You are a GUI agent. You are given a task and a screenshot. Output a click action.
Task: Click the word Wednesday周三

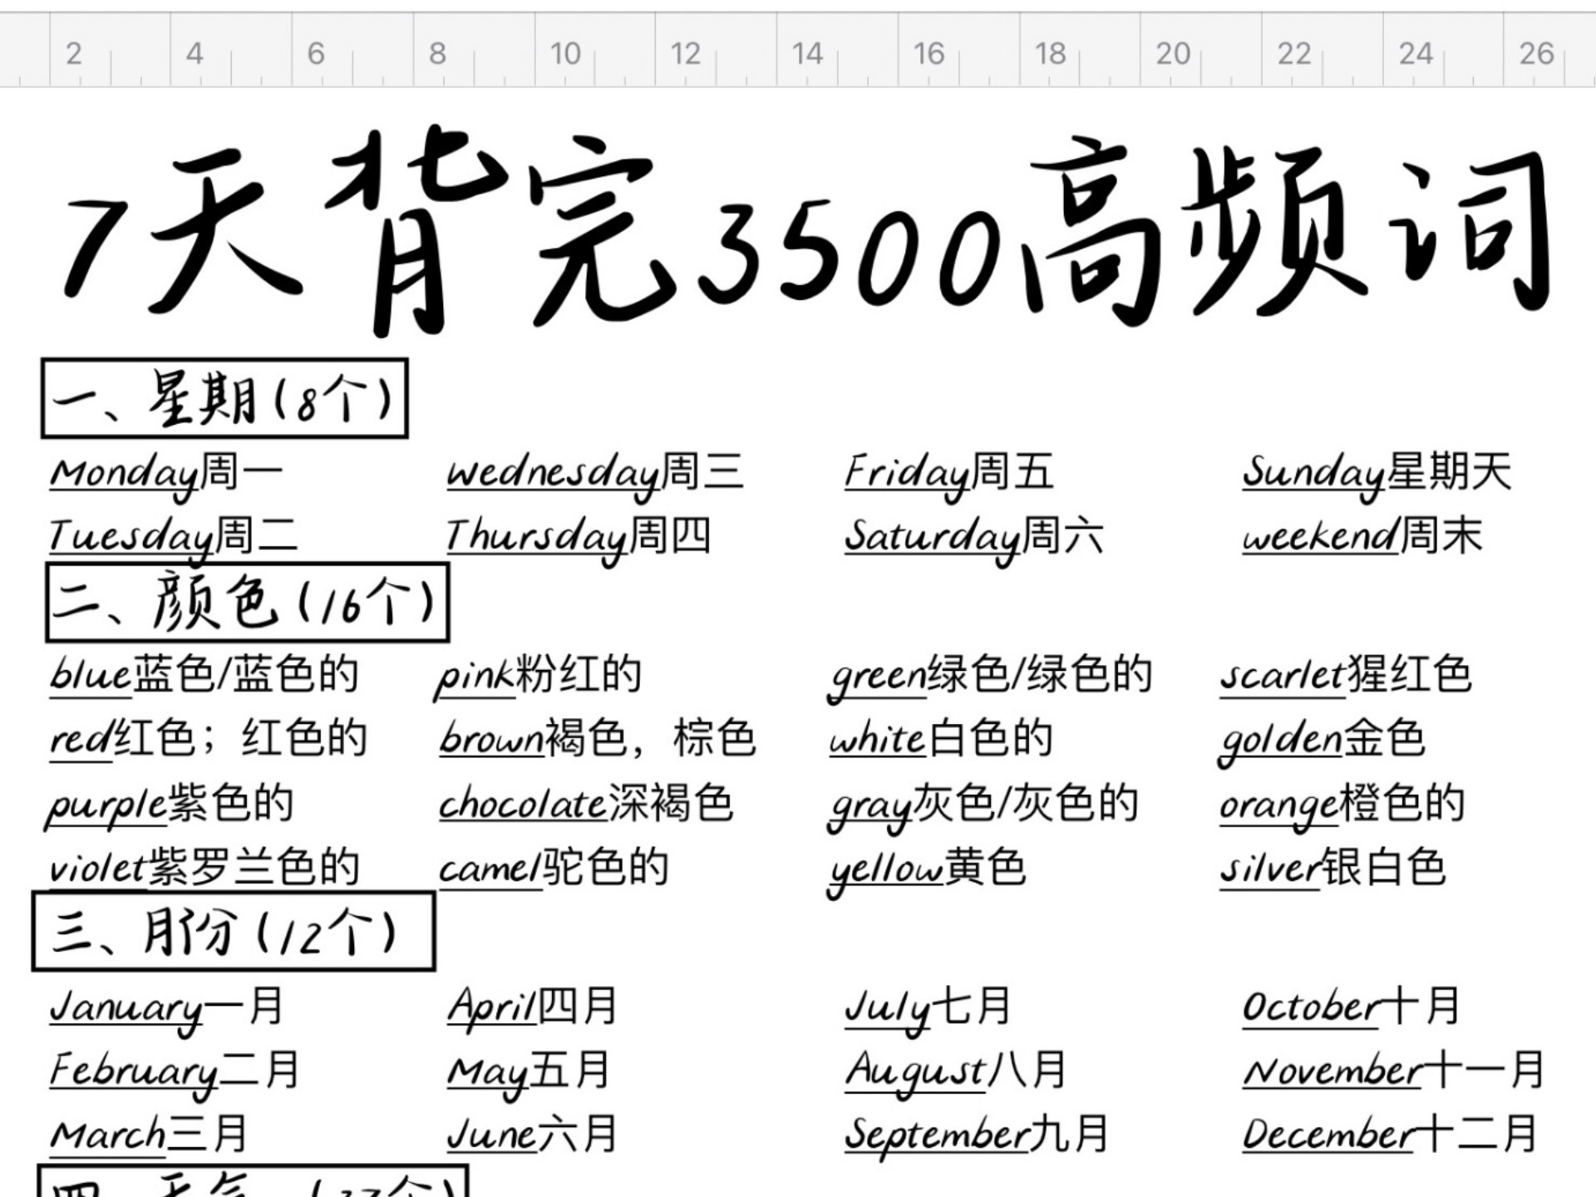coord(595,475)
